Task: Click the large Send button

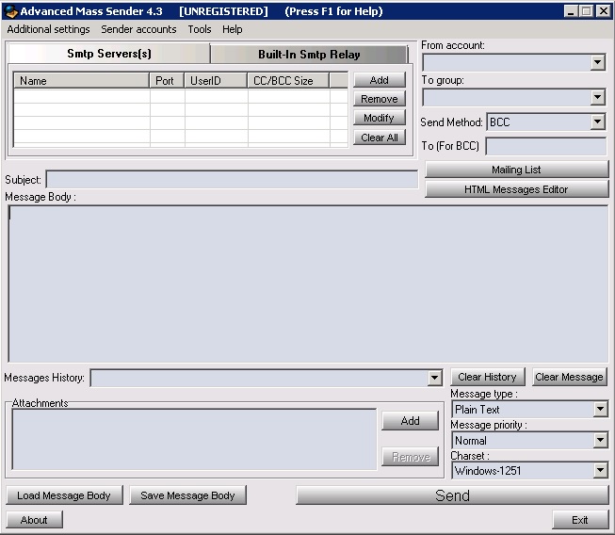Action: click(452, 495)
